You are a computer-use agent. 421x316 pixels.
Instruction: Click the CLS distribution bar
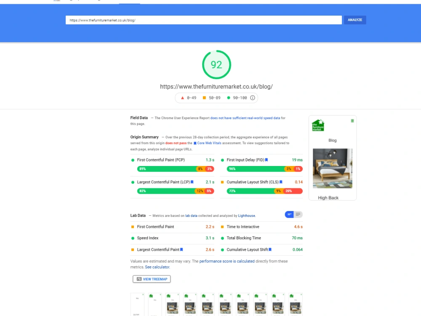tap(264, 191)
